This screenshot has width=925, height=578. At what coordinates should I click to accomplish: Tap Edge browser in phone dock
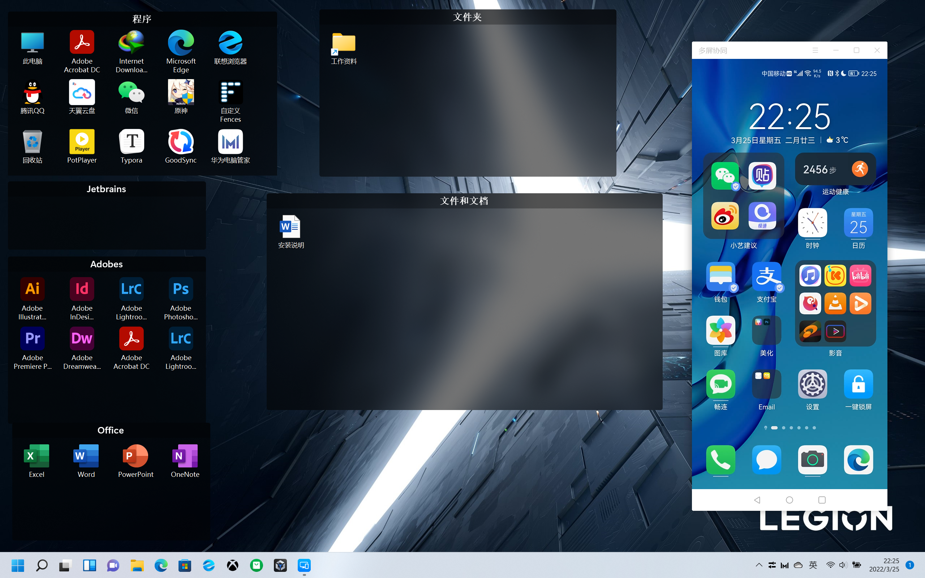(x=858, y=460)
